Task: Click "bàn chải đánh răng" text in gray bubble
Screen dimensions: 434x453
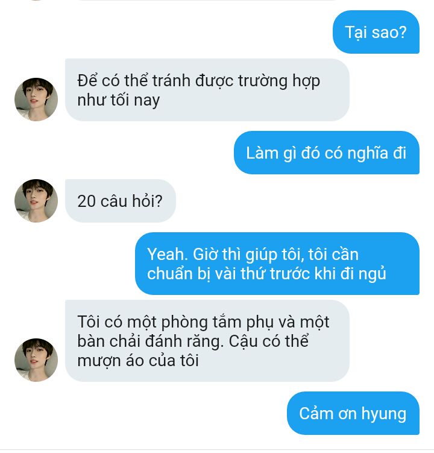Action: 151,341
